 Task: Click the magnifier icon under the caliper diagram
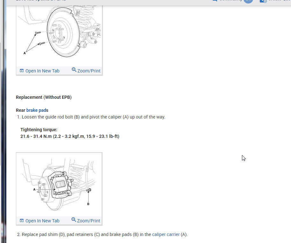[74, 219]
